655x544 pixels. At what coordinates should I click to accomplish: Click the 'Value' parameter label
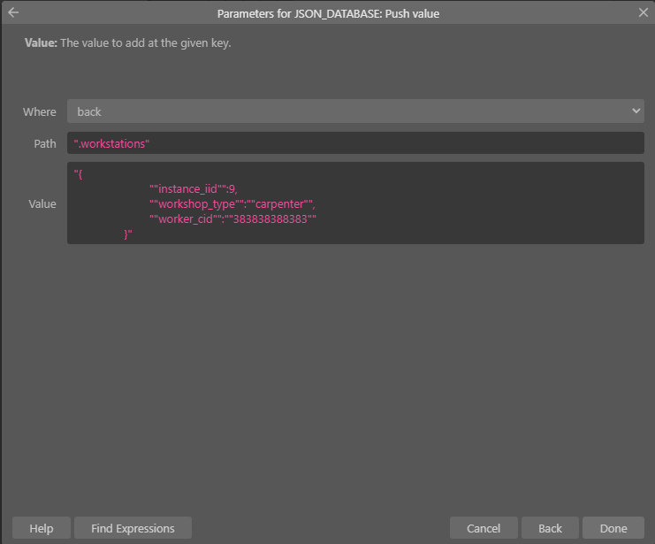click(x=42, y=203)
